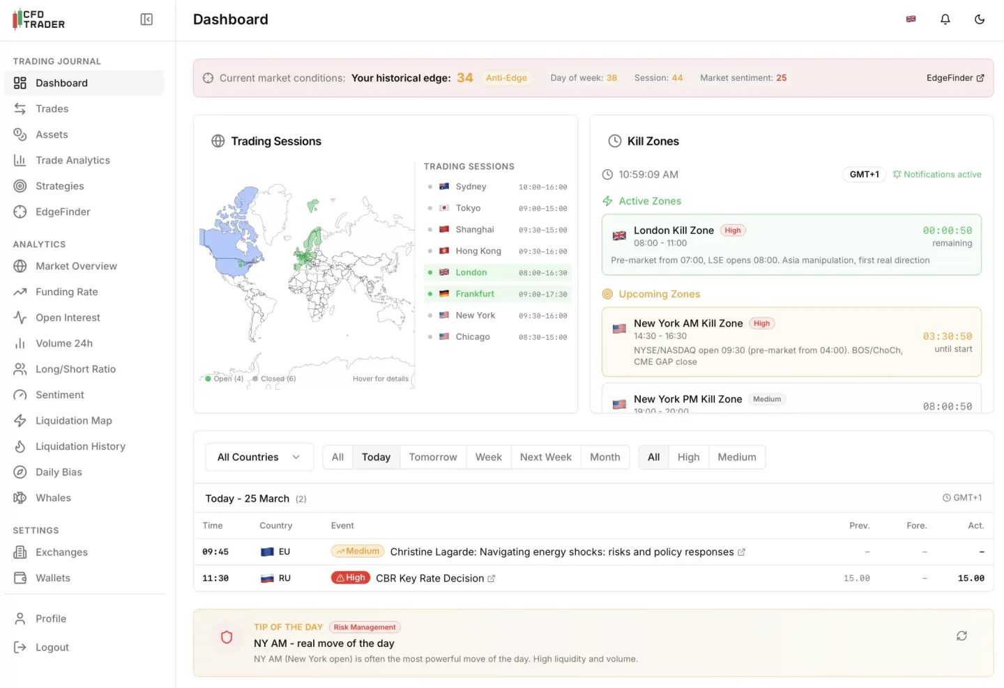The image size is (1004, 688).
Task: Open the notifications bell
Action: (x=945, y=19)
